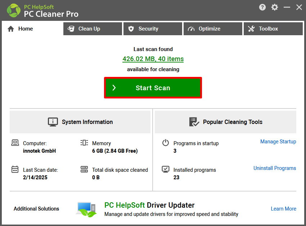Select the startup programs count 3
306x226 pixels.
coord(175,151)
